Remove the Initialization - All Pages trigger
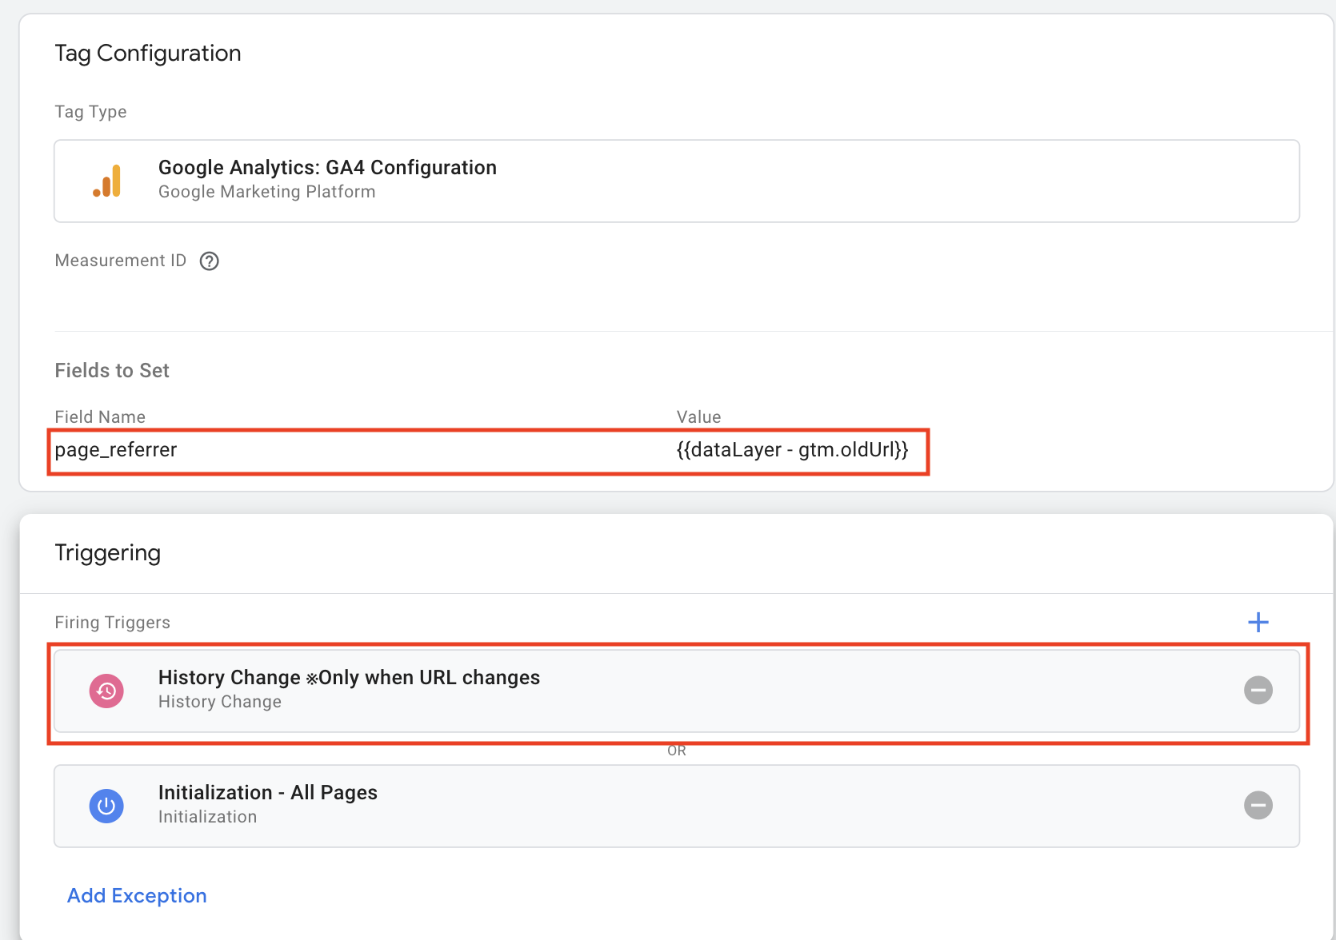Viewport: 1336px width, 940px height. [1258, 805]
